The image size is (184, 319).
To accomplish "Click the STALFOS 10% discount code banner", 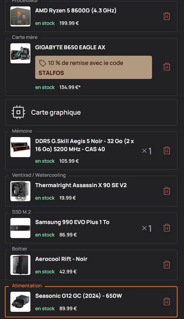I will [94, 67].
